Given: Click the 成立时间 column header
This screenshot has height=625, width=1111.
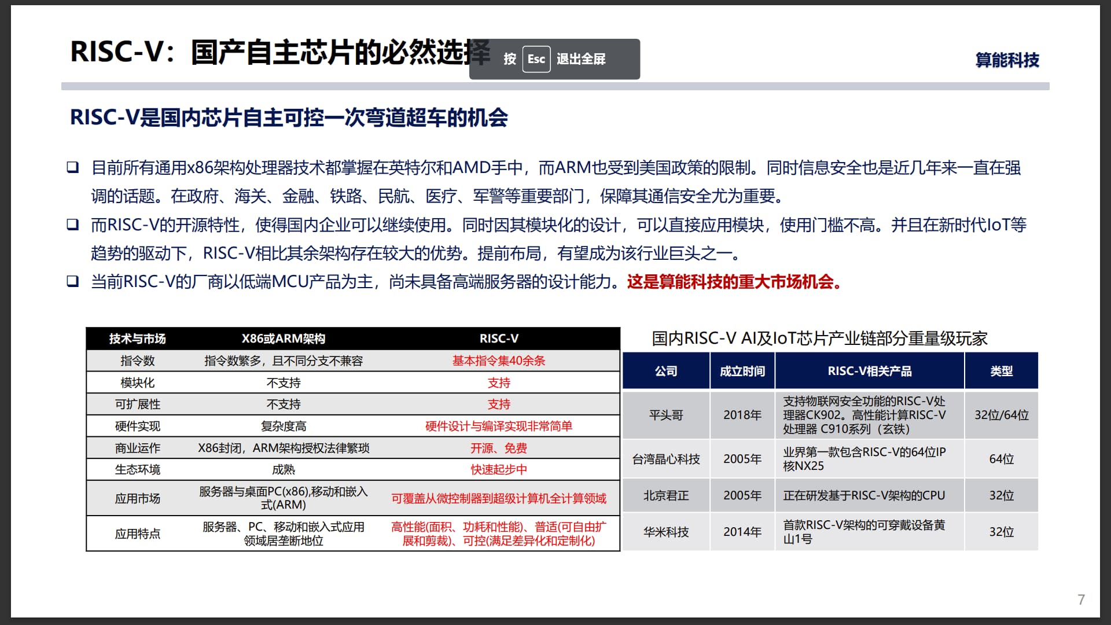Looking at the screenshot, I should point(742,371).
